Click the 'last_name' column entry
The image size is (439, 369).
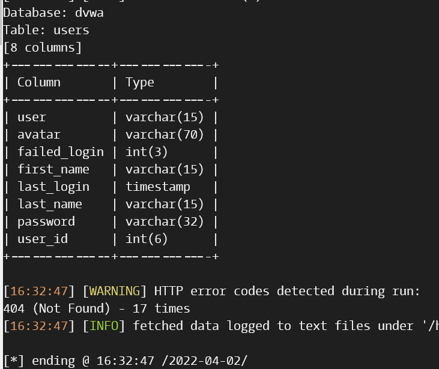[50, 204]
